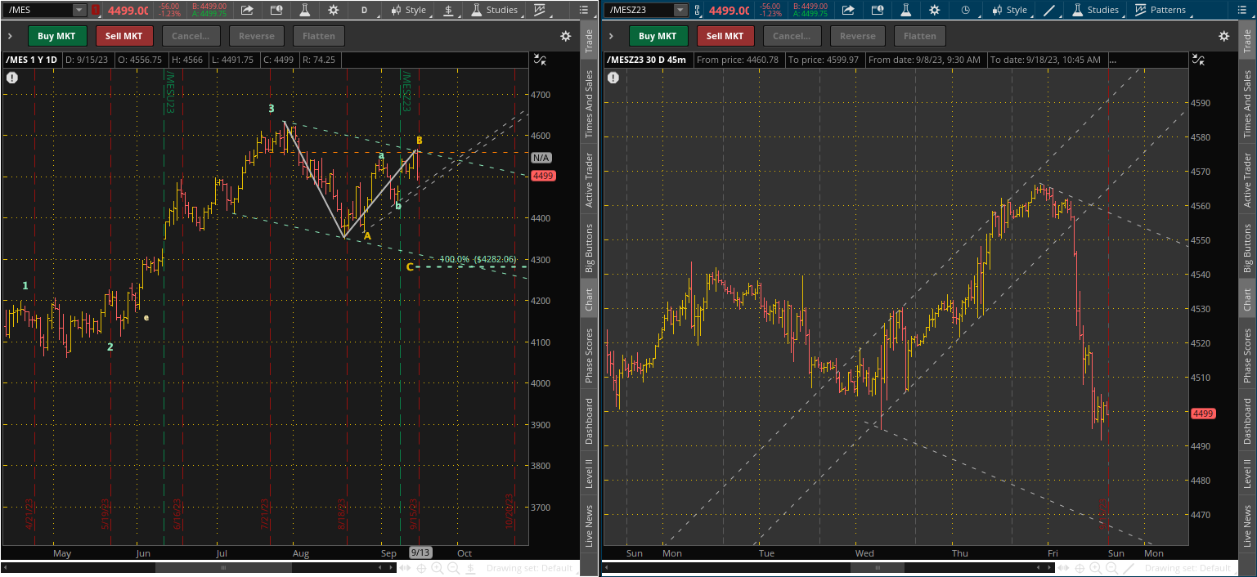Click the flask icon in /MESZ23 chart toolbar
Screen dimensions: 1257x577
tap(905, 10)
